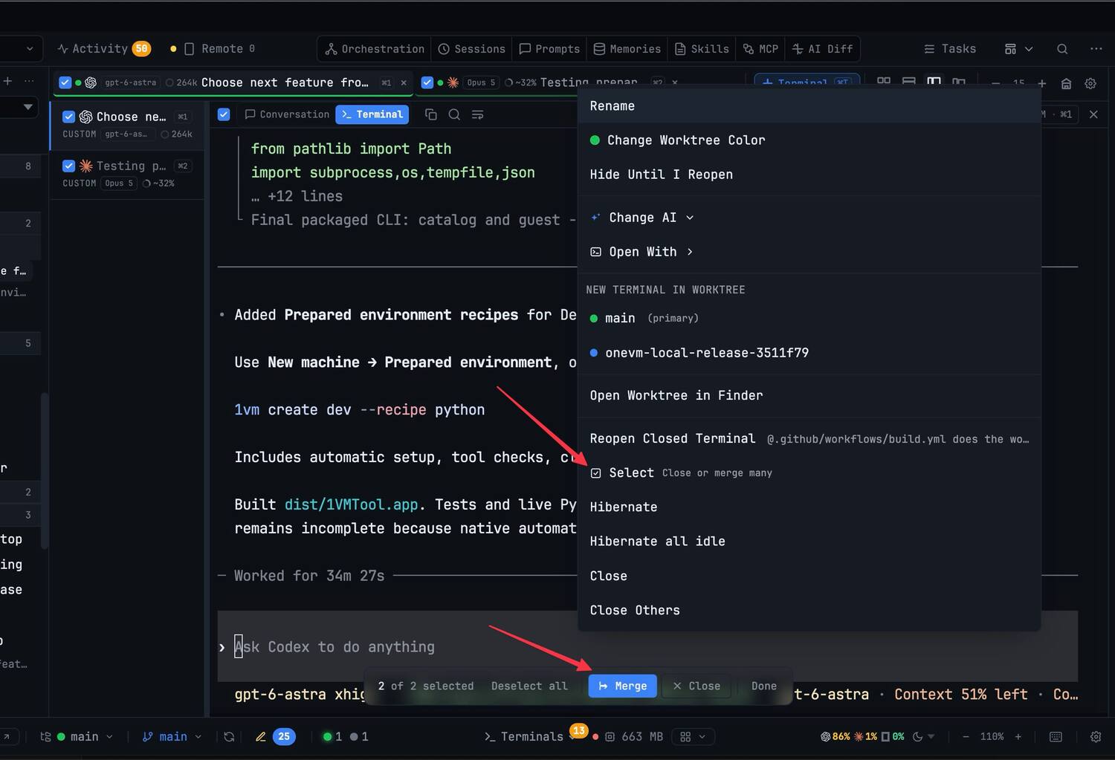Open the top-right more options menu
Image resolution: width=1115 pixels, height=760 pixels.
click(x=1096, y=48)
